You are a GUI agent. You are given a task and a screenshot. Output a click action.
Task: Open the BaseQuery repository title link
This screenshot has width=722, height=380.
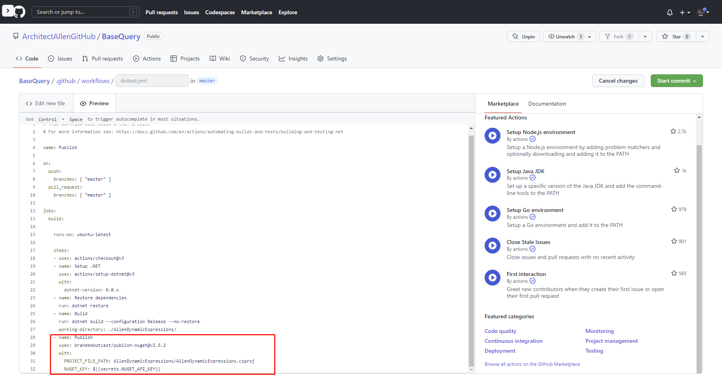(x=121, y=36)
